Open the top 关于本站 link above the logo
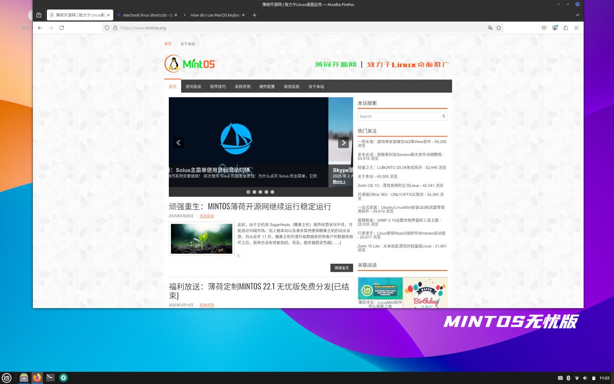This screenshot has height=384, width=614. 188,44
